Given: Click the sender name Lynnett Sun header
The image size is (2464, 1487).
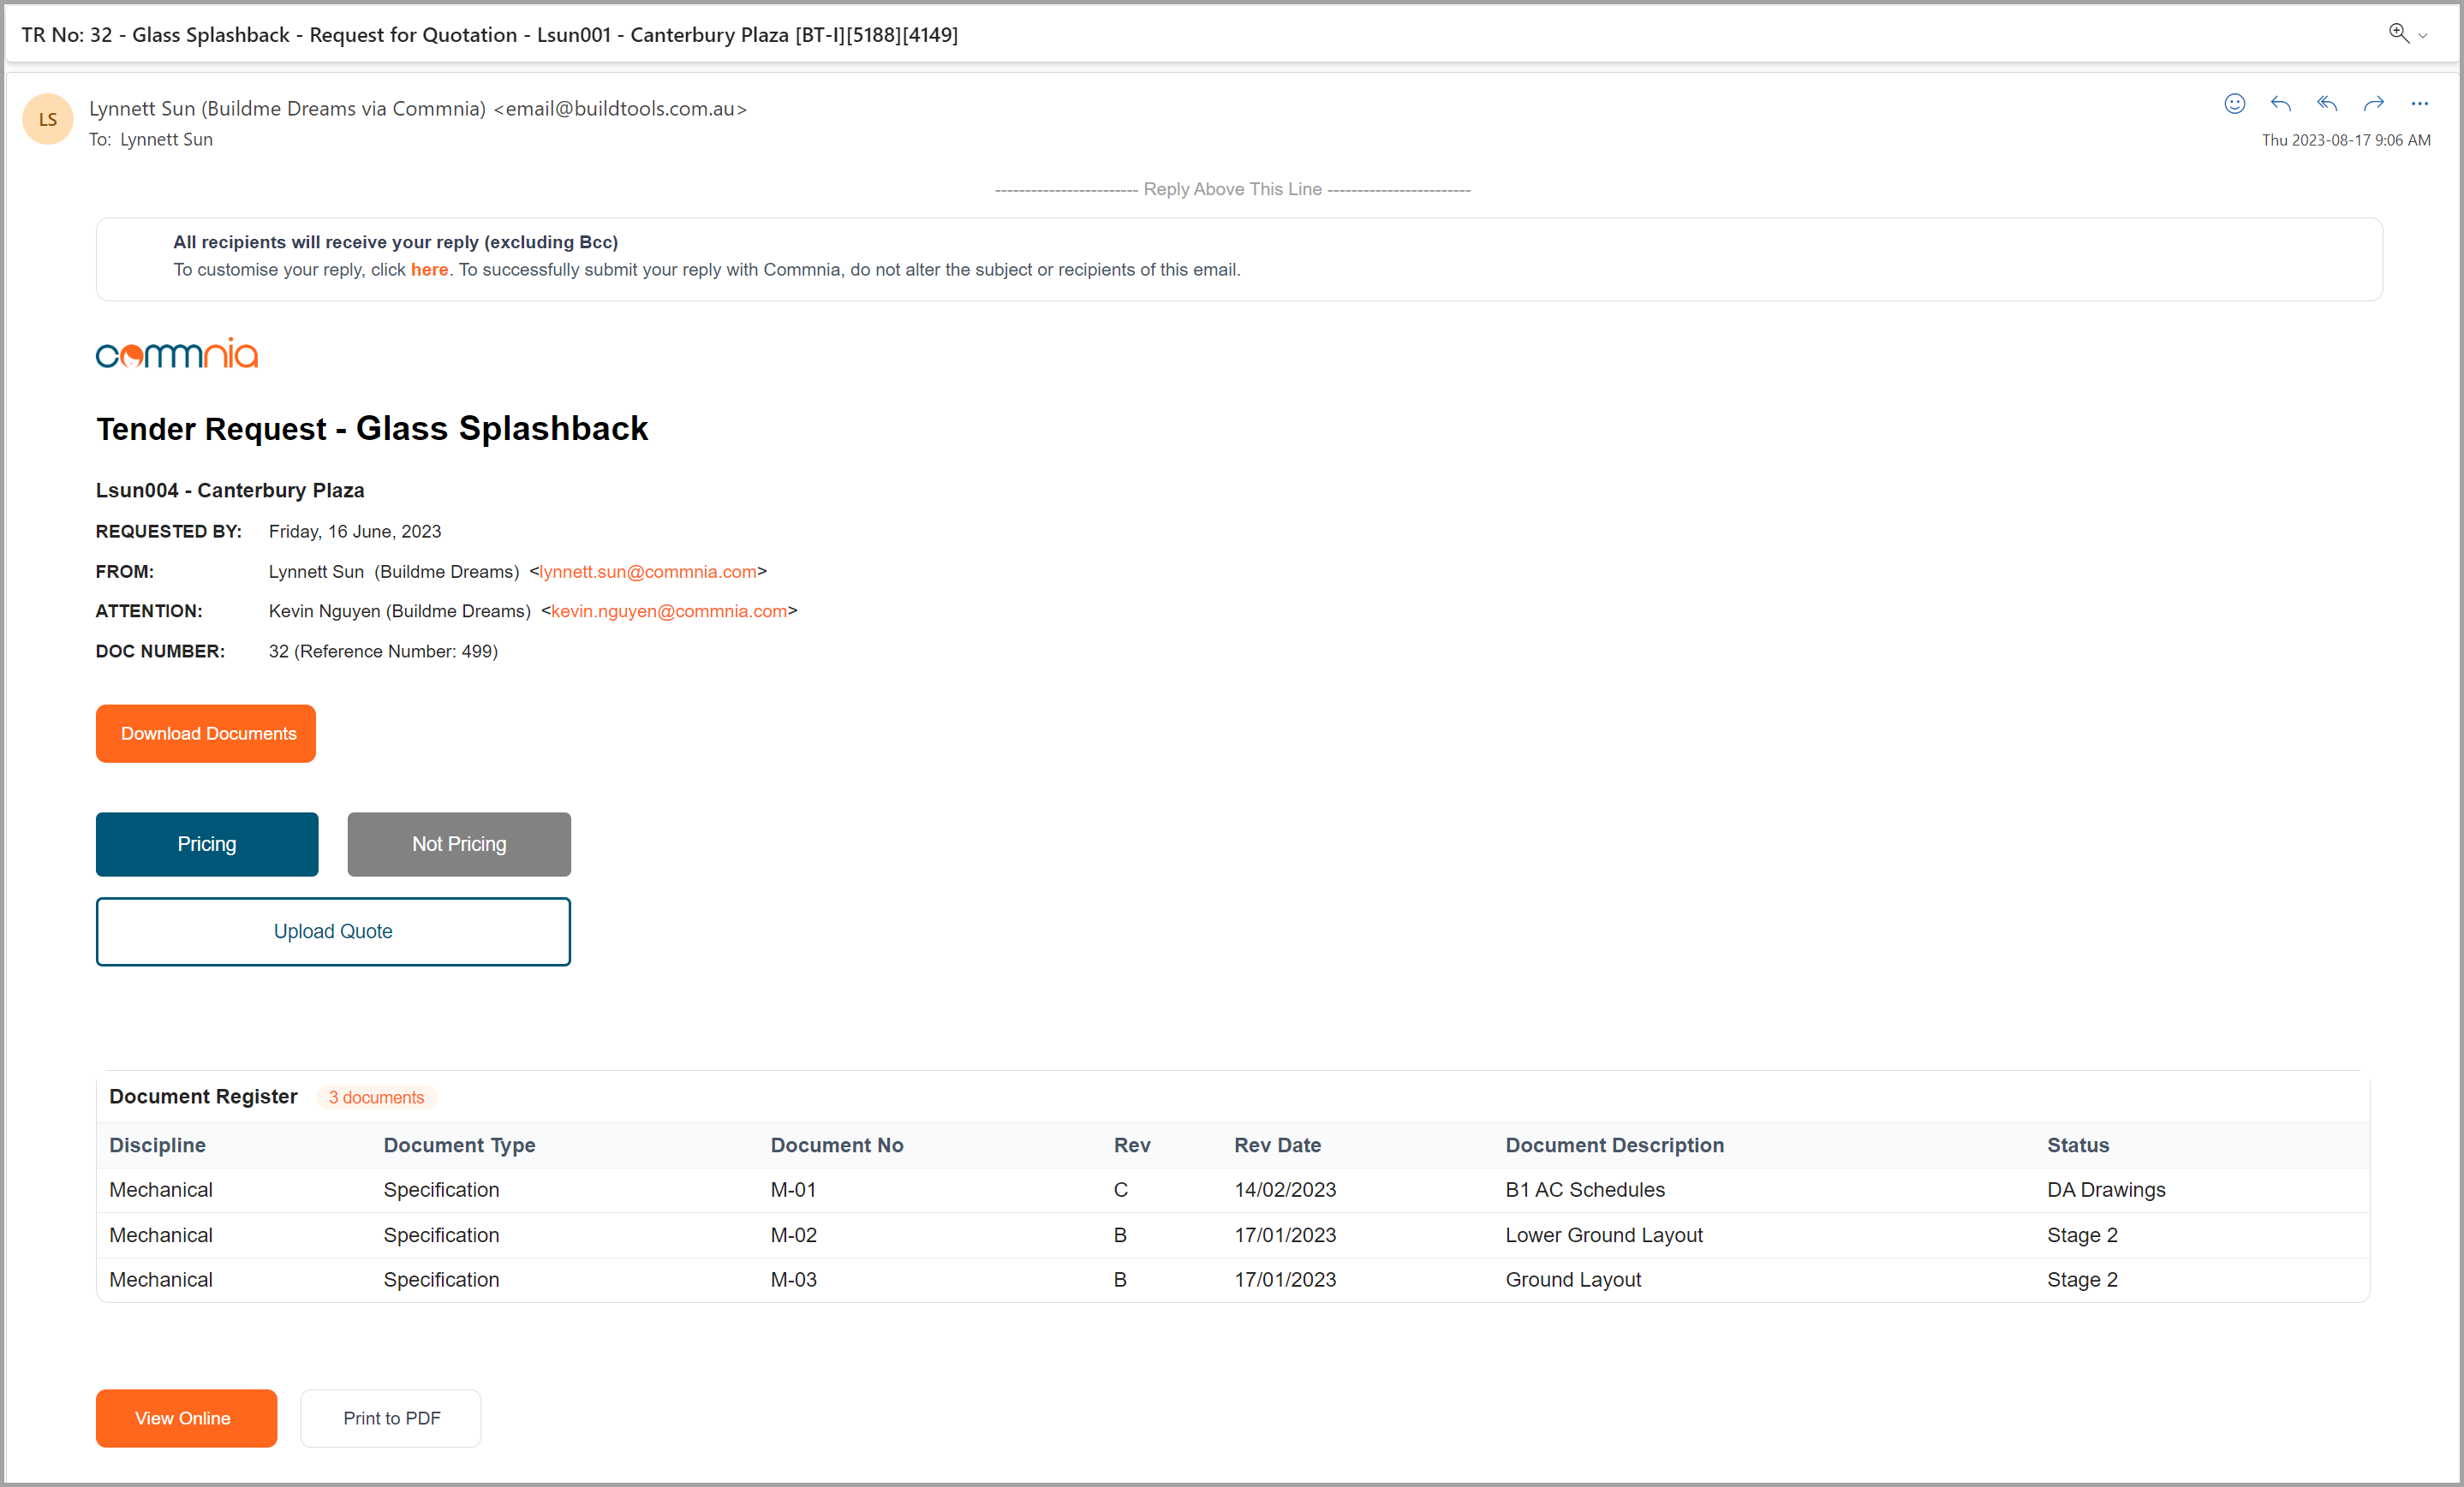Looking at the screenshot, I should [418, 109].
